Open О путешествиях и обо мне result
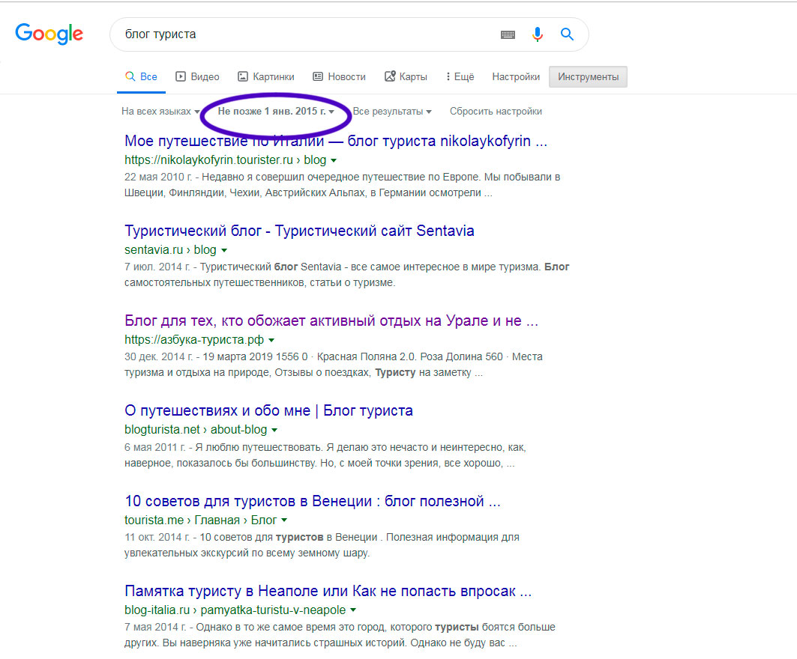Viewport: 797px width, 659px height. click(269, 410)
